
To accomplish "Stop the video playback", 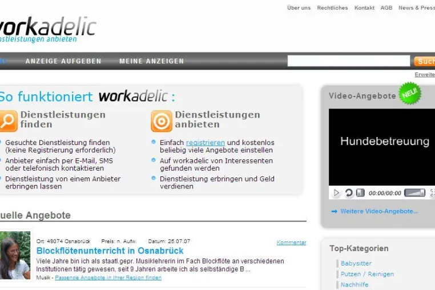I will [360, 192].
